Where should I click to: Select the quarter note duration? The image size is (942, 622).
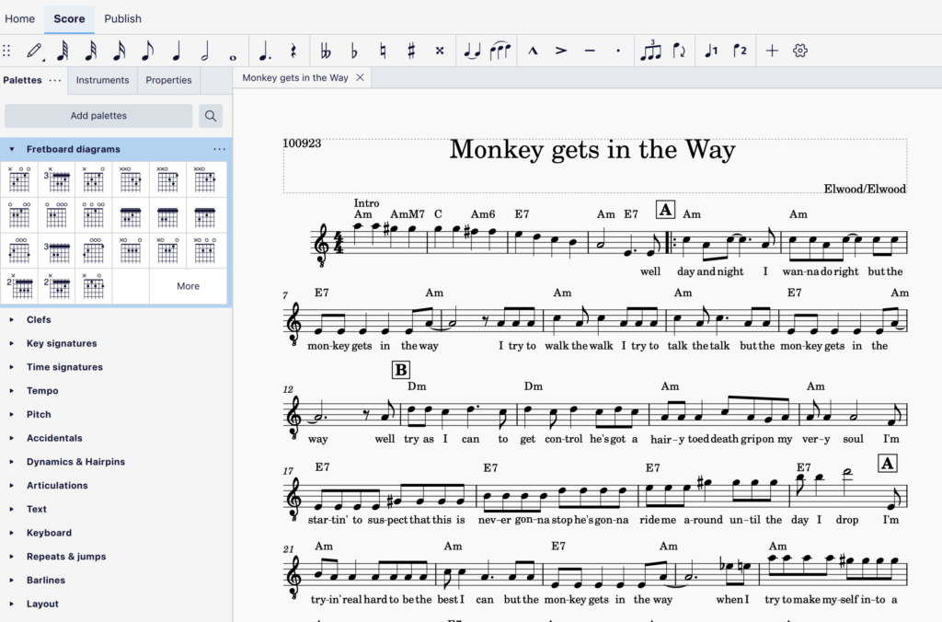point(175,51)
